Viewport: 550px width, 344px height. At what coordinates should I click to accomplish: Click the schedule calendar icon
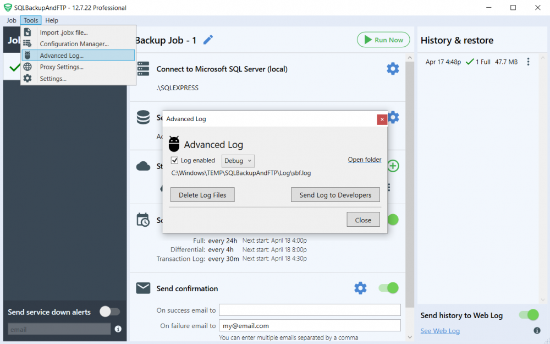pyautogui.click(x=143, y=220)
